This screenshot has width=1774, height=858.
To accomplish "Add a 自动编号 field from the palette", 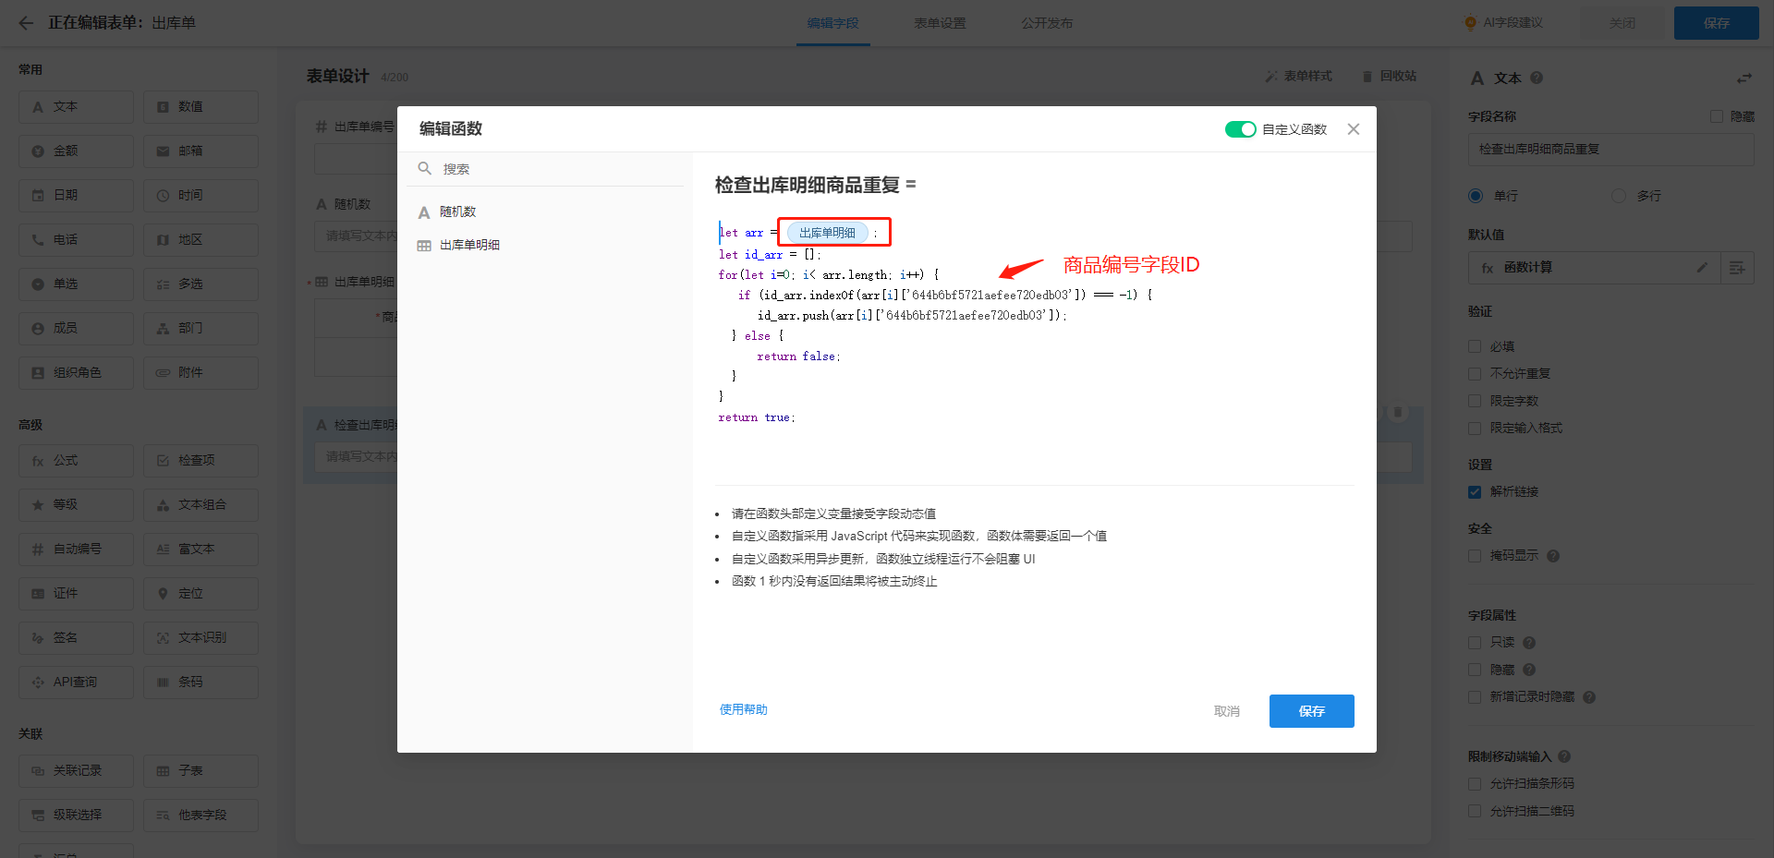I will click(77, 550).
